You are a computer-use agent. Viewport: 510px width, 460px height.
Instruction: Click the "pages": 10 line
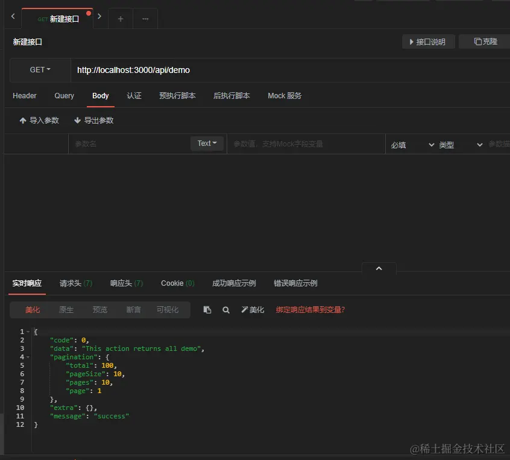coord(89,383)
